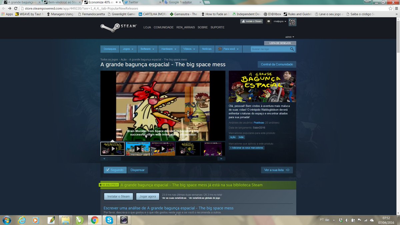Open Windows Media Player from taskbar

36,220
